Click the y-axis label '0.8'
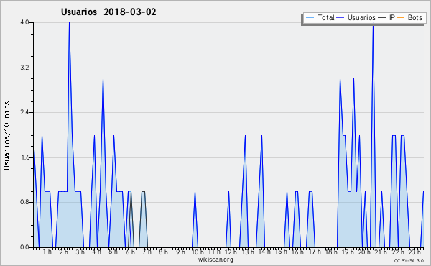The image size is (431, 266). [x=24, y=202]
